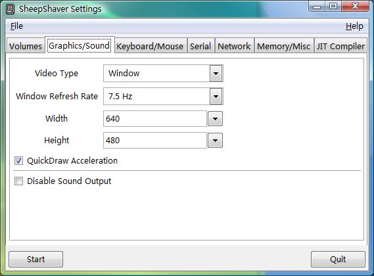Viewport: 374px width, 276px height.
Task: Switch to the Keyboard/Mouse tab
Action: click(150, 46)
